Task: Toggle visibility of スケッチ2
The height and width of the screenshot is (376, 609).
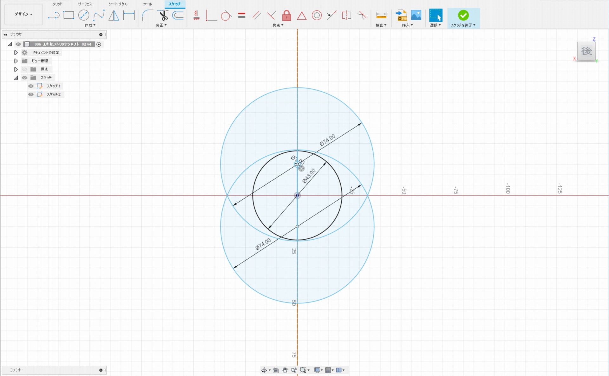Action: (x=31, y=94)
